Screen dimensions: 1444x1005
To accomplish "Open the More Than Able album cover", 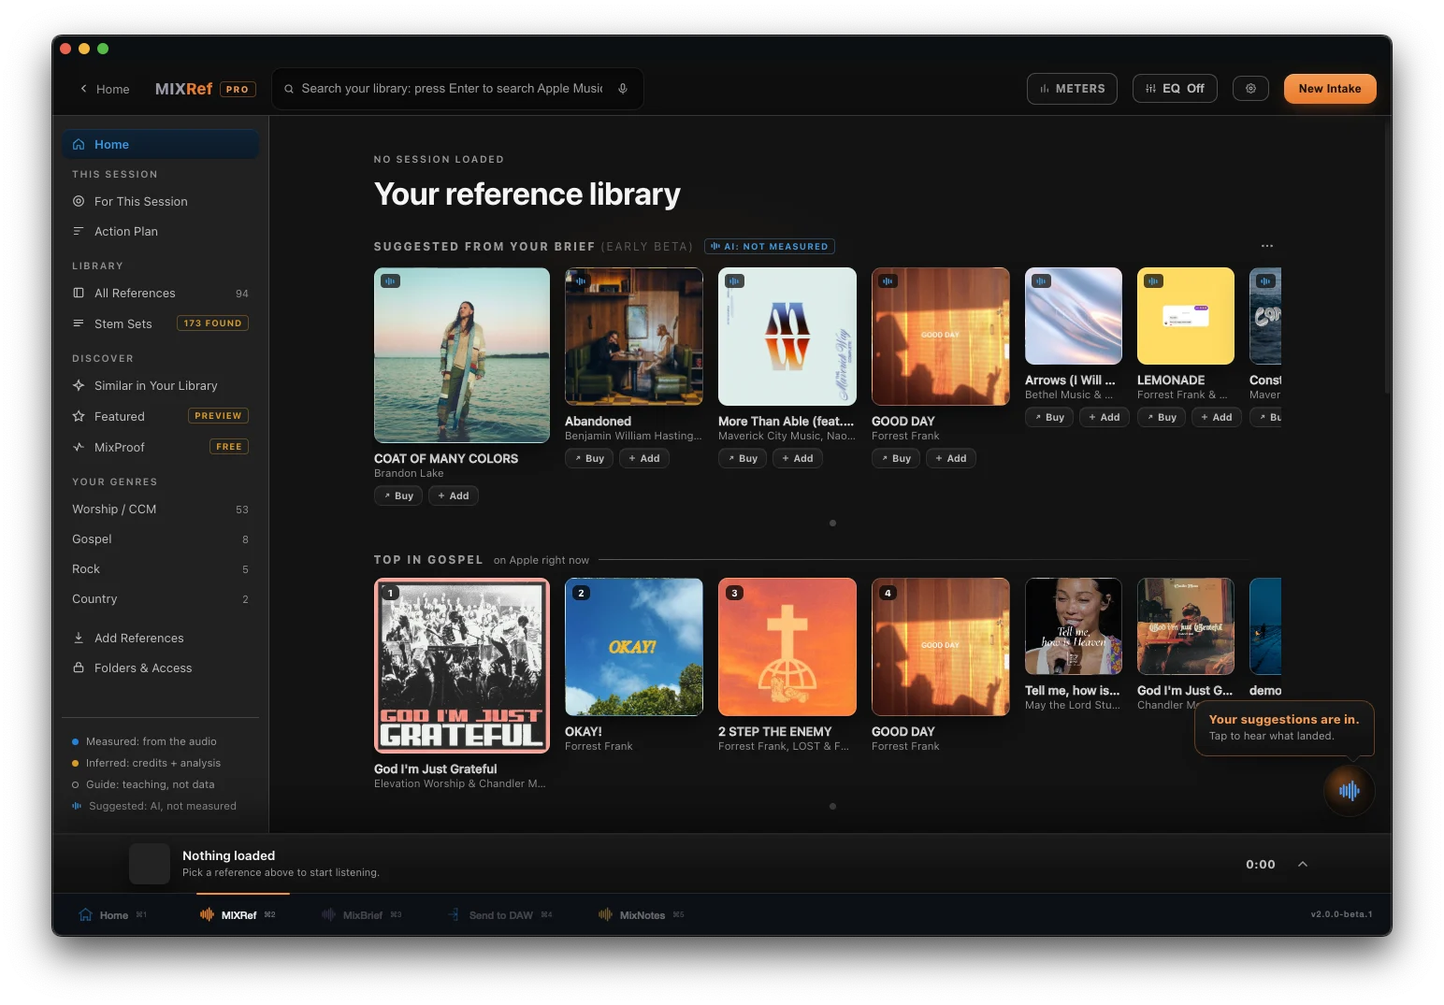I will (787, 337).
